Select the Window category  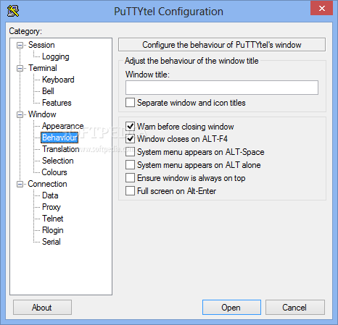[x=42, y=114]
